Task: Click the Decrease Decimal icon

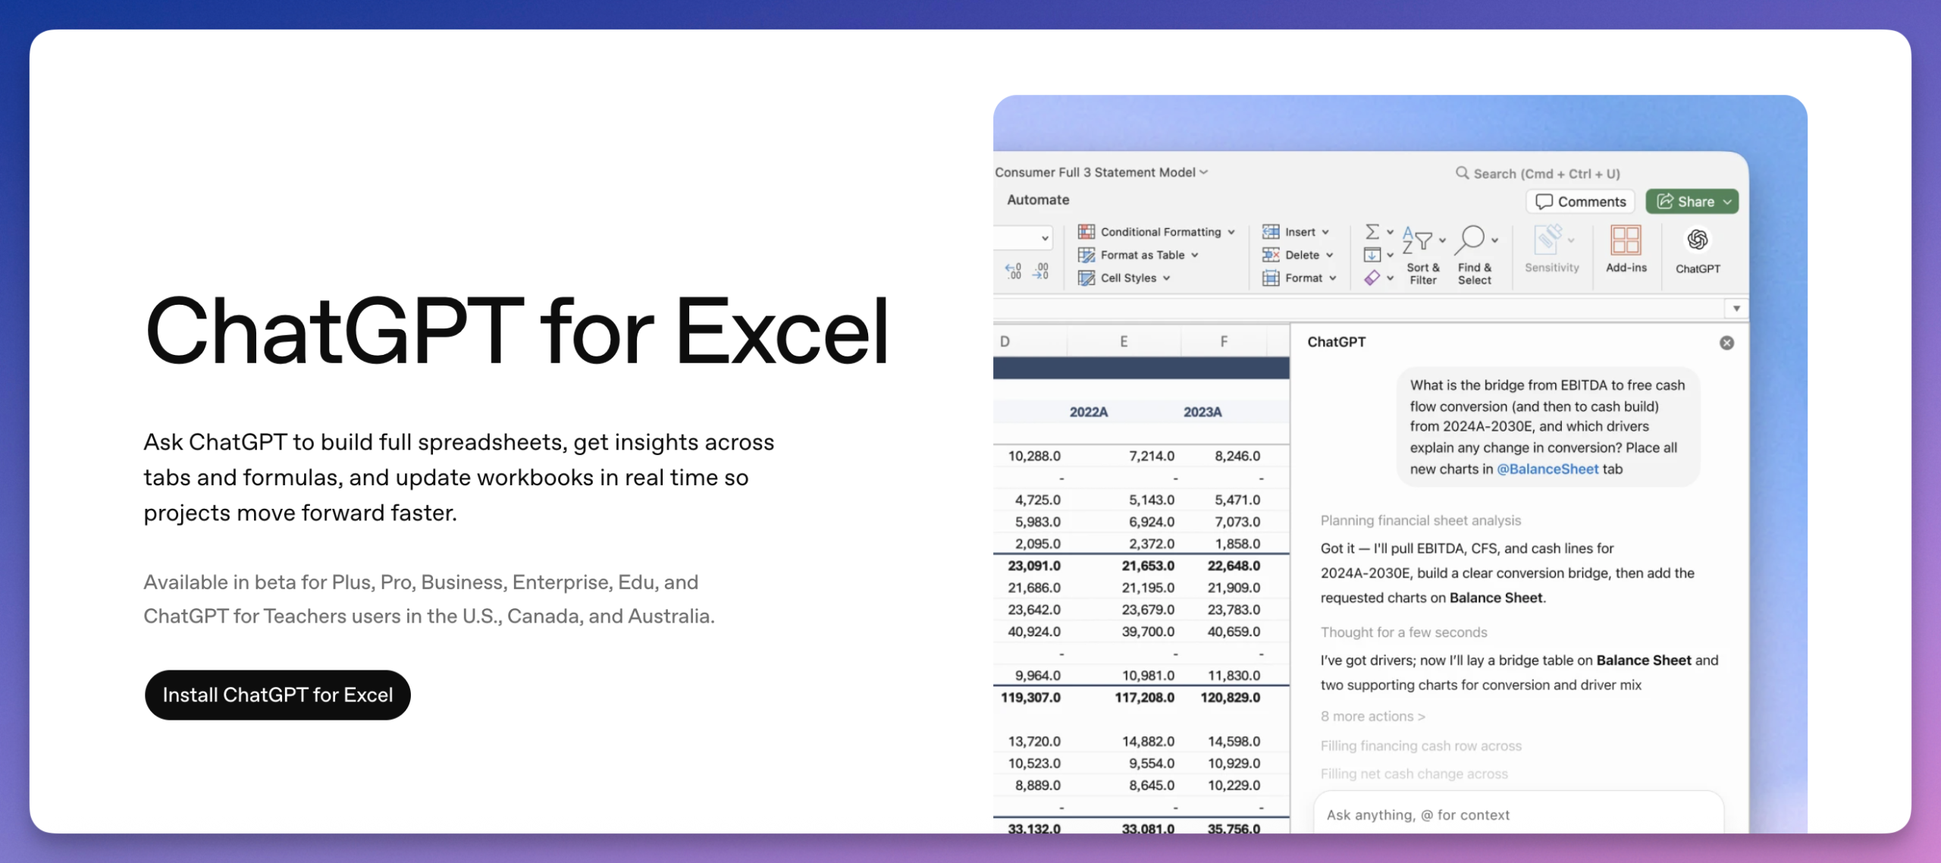Action: click(x=1042, y=271)
